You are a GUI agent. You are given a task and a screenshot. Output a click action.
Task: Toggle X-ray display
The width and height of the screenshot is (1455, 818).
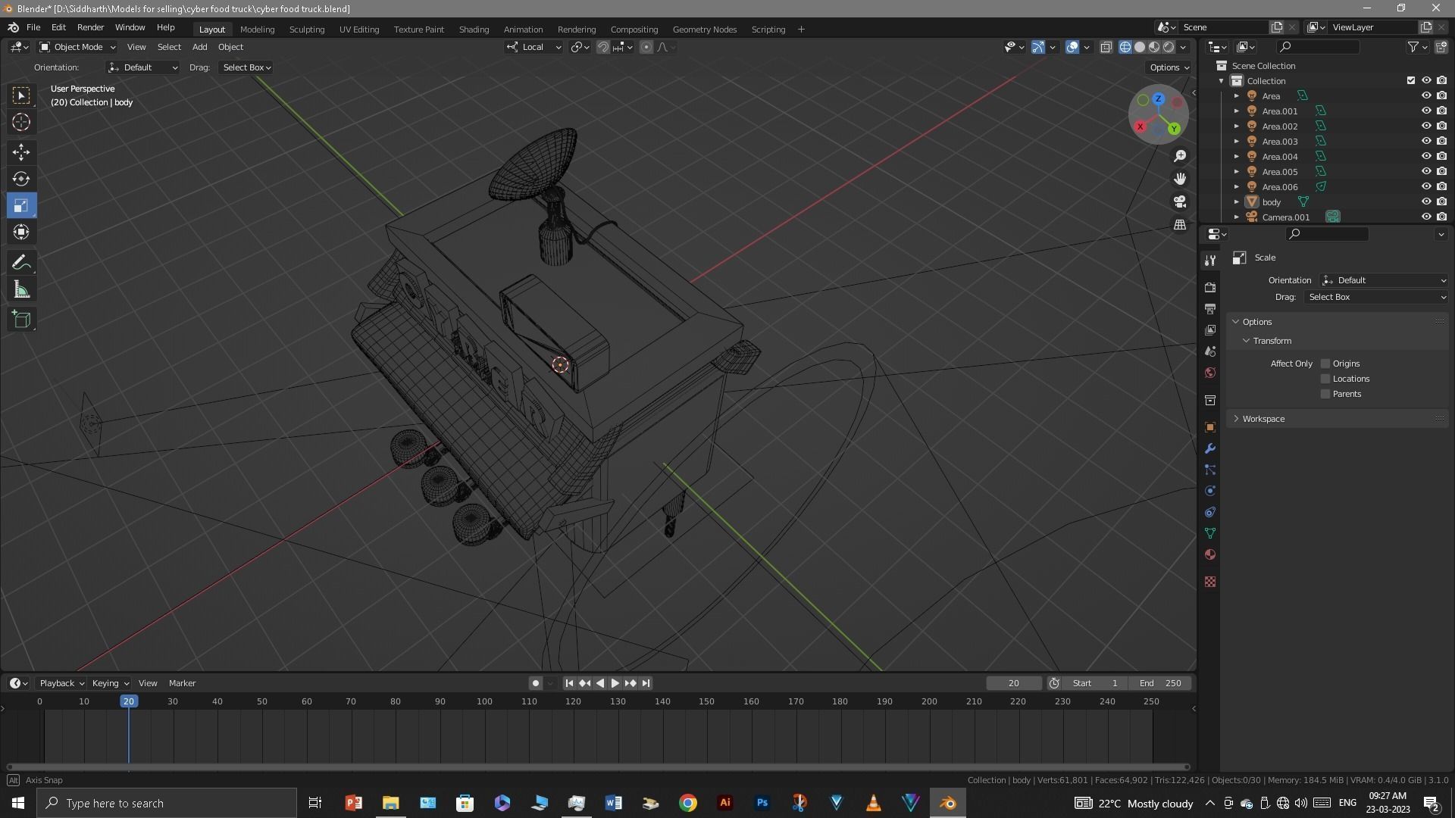[1106, 47]
